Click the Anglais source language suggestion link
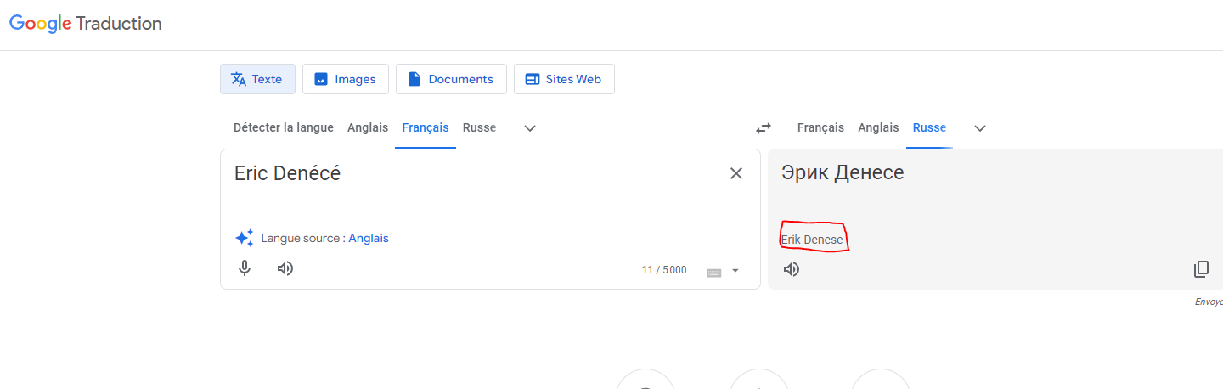 [x=369, y=238]
